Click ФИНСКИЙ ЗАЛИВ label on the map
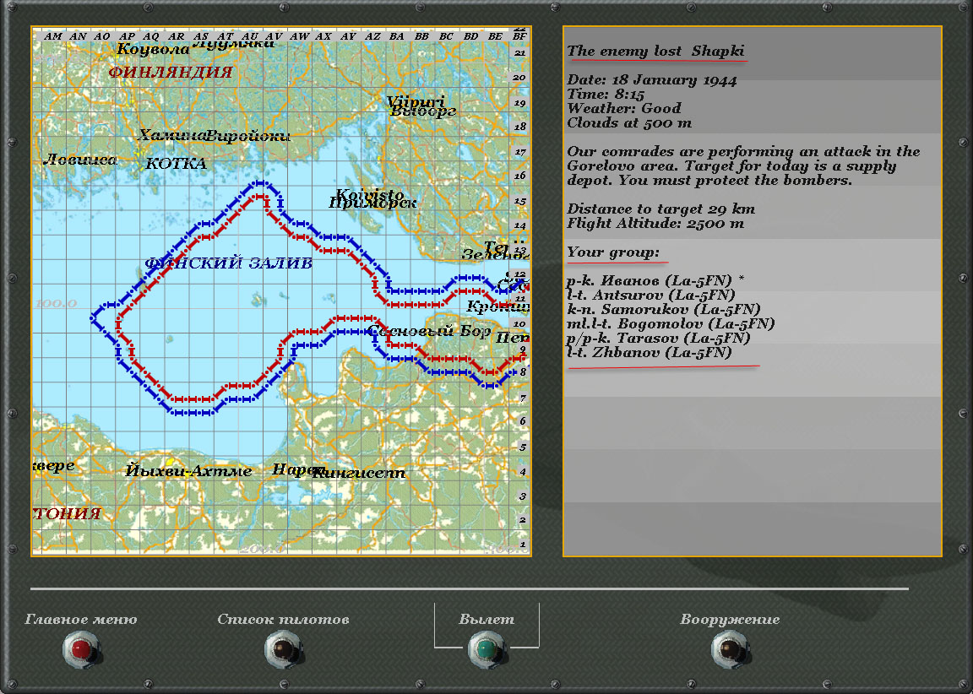This screenshot has width=973, height=694. (x=228, y=263)
